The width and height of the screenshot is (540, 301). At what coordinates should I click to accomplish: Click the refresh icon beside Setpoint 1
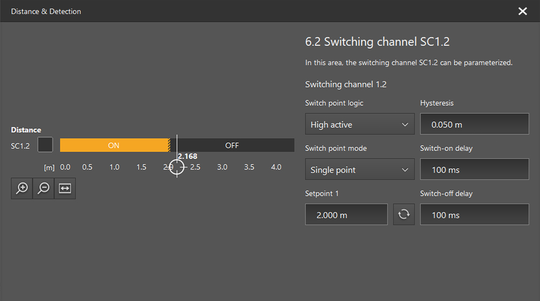tap(403, 214)
